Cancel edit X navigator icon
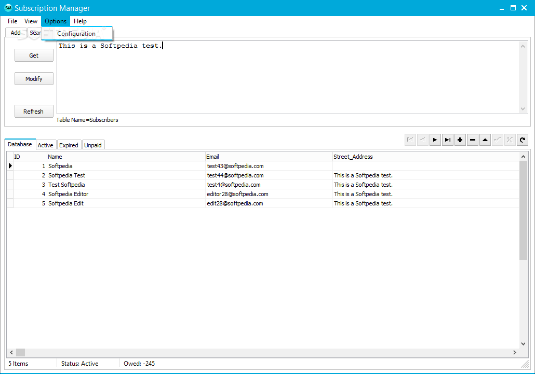The width and height of the screenshot is (535, 374). point(510,140)
